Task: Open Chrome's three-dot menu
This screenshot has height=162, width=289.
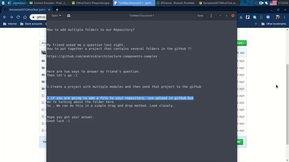Action: point(284,17)
